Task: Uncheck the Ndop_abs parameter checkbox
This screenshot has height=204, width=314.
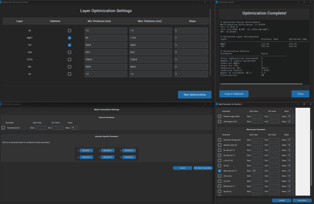Action: [220, 171]
